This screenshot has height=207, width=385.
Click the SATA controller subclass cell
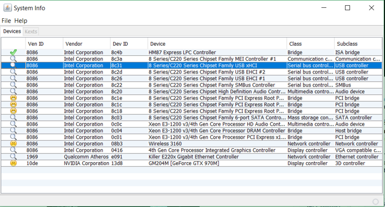354,117
